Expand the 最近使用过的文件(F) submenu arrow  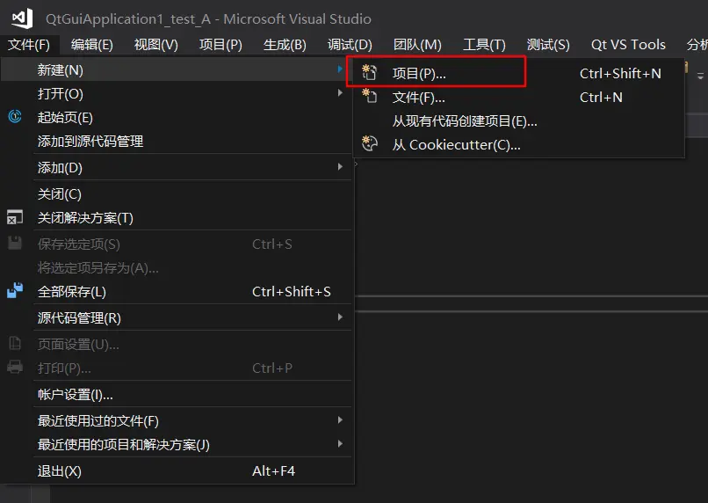(x=340, y=419)
